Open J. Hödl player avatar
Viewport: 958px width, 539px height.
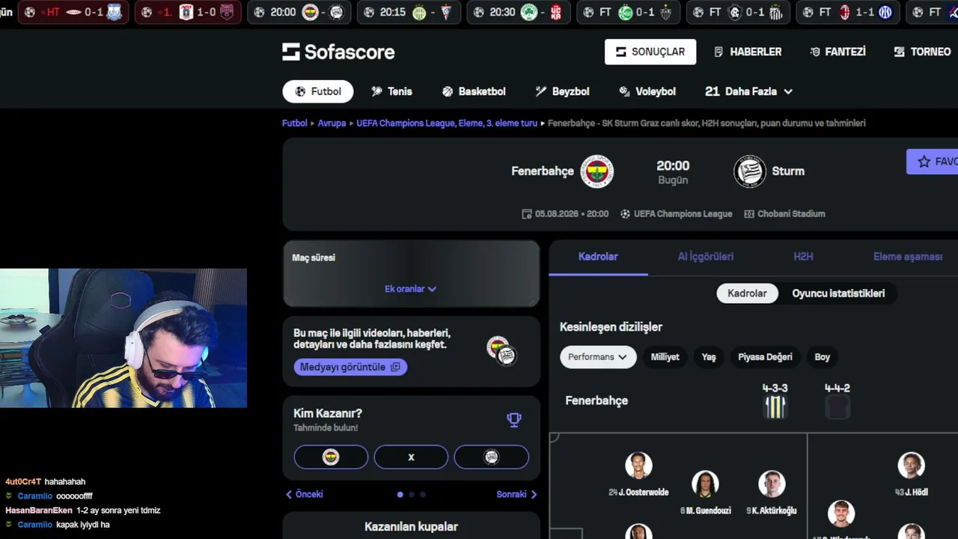[911, 465]
